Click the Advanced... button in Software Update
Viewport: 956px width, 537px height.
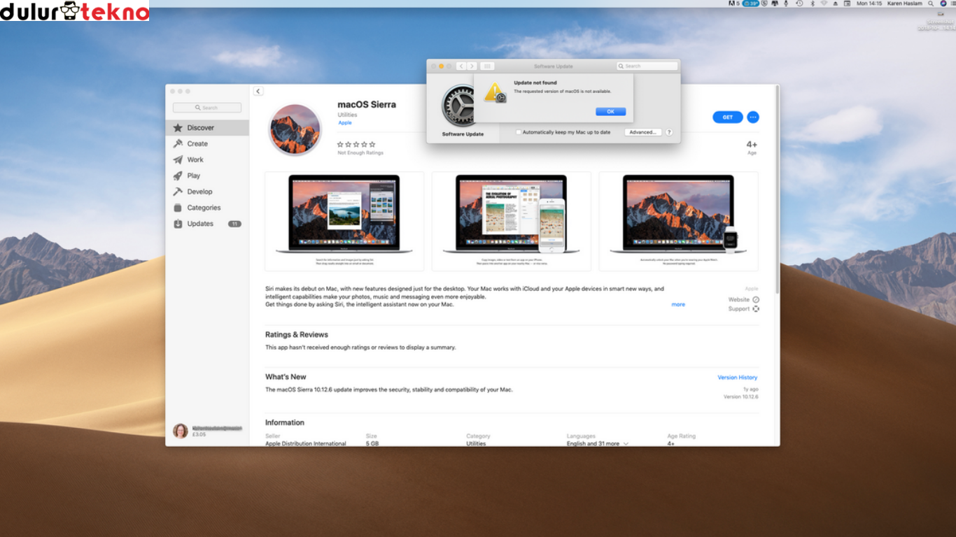(642, 132)
